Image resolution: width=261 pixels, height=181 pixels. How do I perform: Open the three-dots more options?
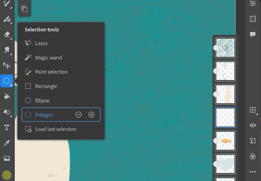click(x=253, y=172)
